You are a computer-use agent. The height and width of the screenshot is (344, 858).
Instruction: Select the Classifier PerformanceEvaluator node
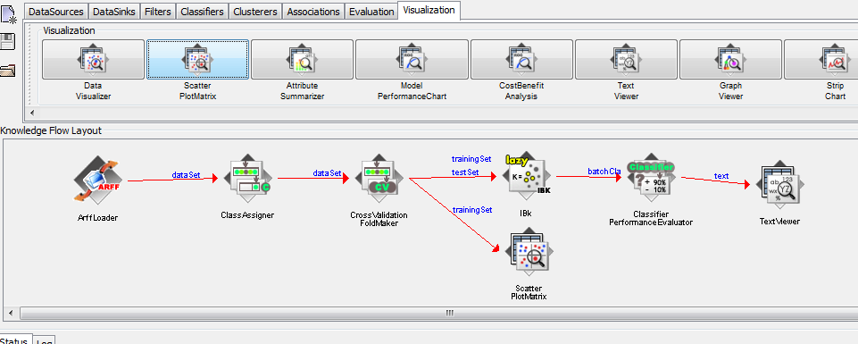(651, 180)
